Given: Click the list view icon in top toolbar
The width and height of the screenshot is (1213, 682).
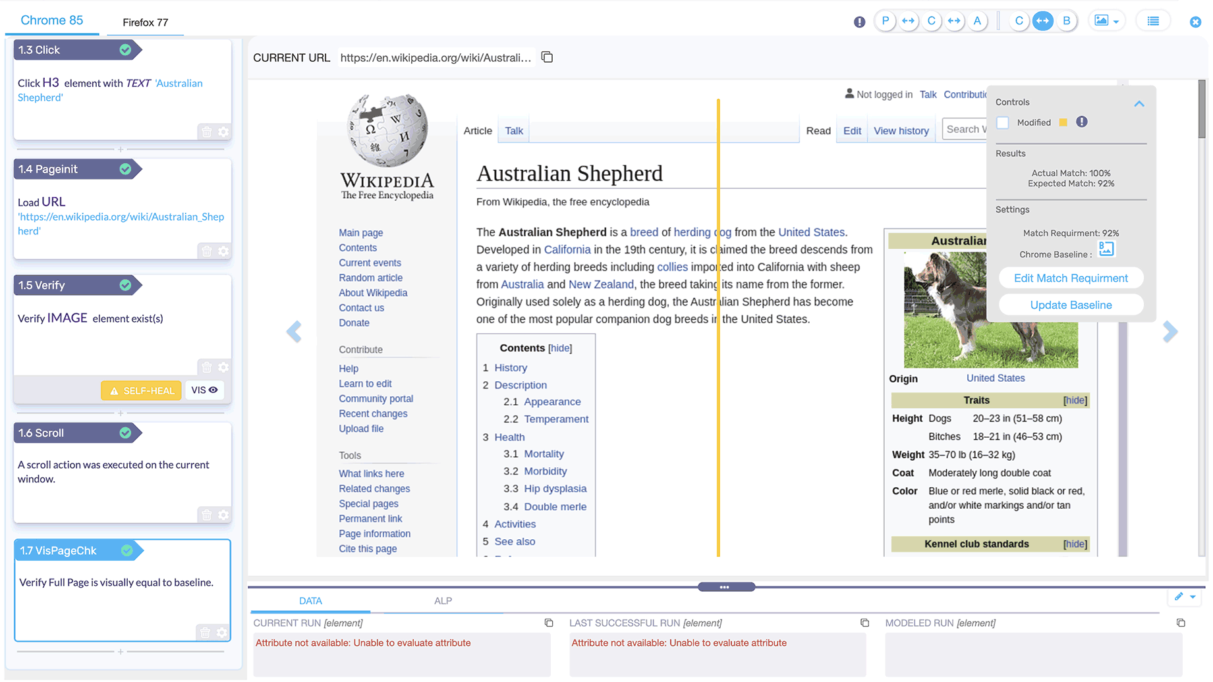Looking at the screenshot, I should click(x=1153, y=20).
